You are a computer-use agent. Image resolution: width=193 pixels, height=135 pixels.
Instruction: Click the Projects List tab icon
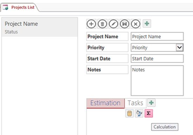click(x=6, y=7)
